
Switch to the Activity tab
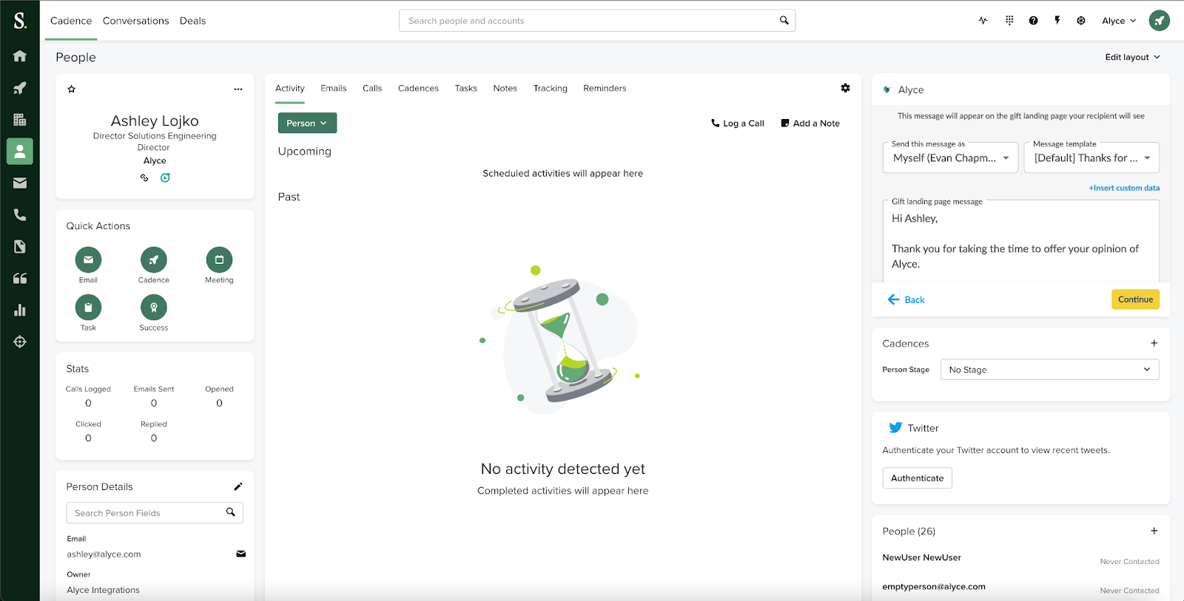click(290, 88)
